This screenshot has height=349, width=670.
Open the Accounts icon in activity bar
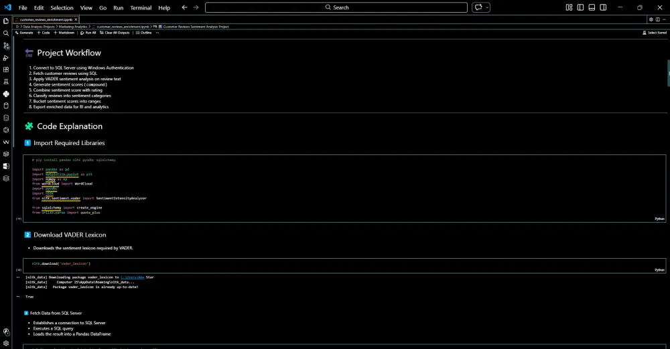[6, 332]
